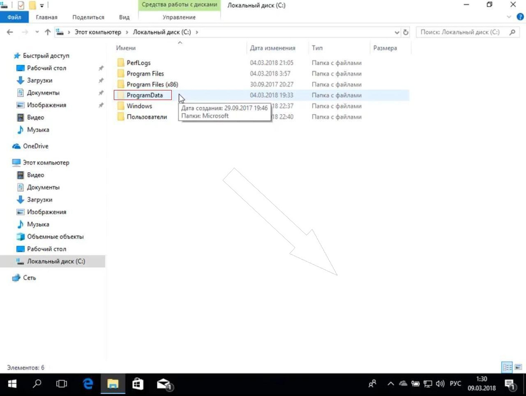Open Task View from the taskbar
The width and height of the screenshot is (526, 396).
coord(62,384)
